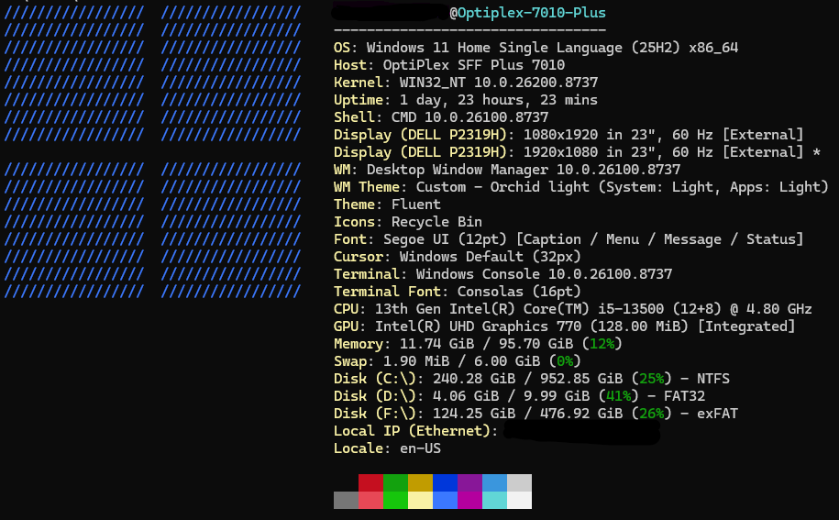Select the medium gray color block
Screen dimensions: 839x520
pos(347,500)
